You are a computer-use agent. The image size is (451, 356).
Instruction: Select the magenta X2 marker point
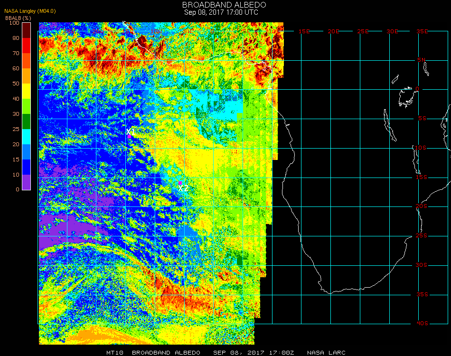(180, 183)
